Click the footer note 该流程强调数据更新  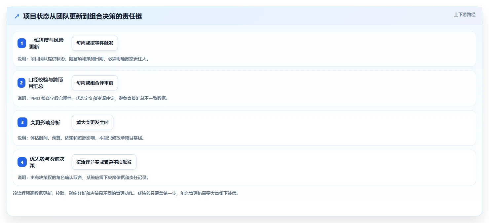tap(126, 193)
